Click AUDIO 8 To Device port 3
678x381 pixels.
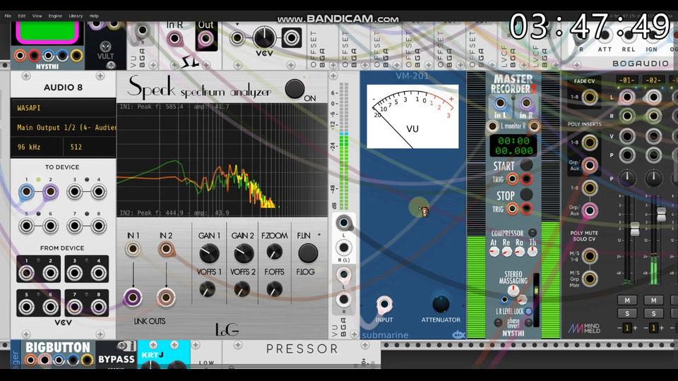click(x=74, y=191)
